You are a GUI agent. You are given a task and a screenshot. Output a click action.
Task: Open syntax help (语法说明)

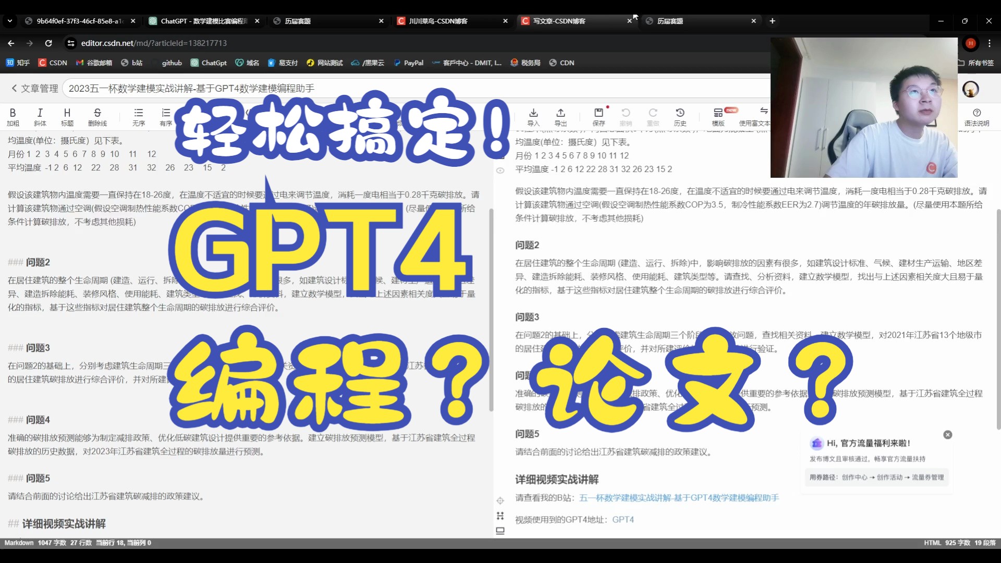[x=976, y=117]
